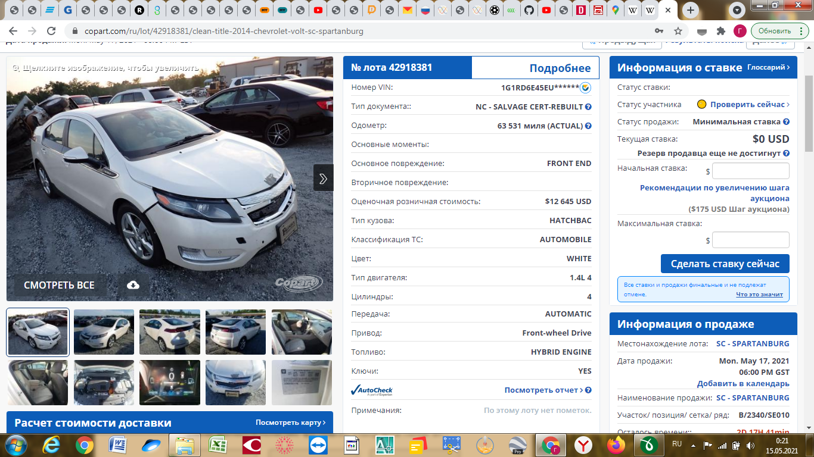Reload the page with refresh icon
The height and width of the screenshot is (457, 814).
coord(51,31)
